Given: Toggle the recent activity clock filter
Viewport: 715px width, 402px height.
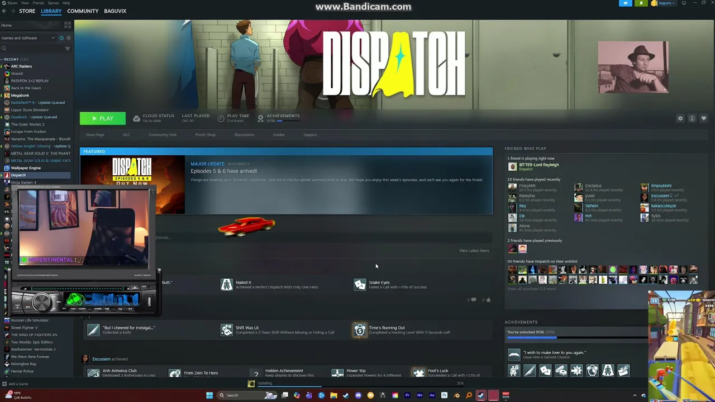Looking at the screenshot, I should point(61,38).
